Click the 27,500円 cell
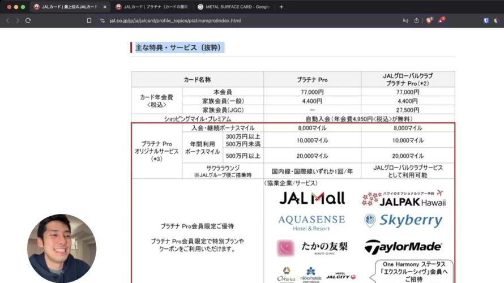Viewport: 504px width, 283px height. click(408, 110)
